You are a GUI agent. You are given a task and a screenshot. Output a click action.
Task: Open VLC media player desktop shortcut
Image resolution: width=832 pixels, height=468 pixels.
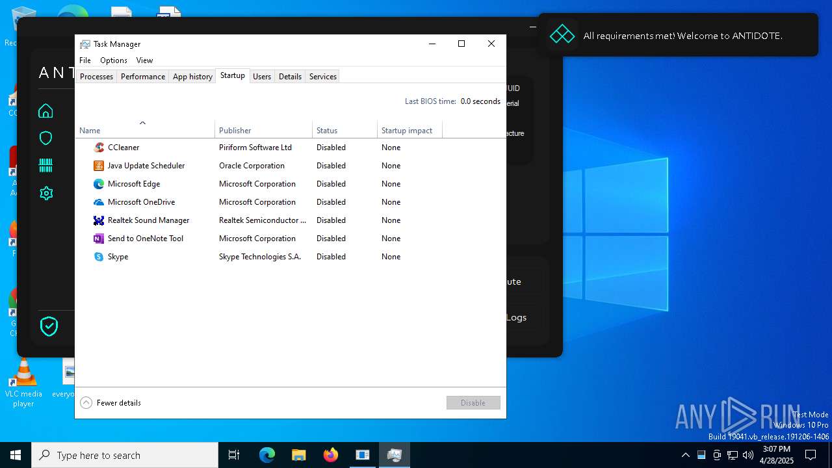23,383
